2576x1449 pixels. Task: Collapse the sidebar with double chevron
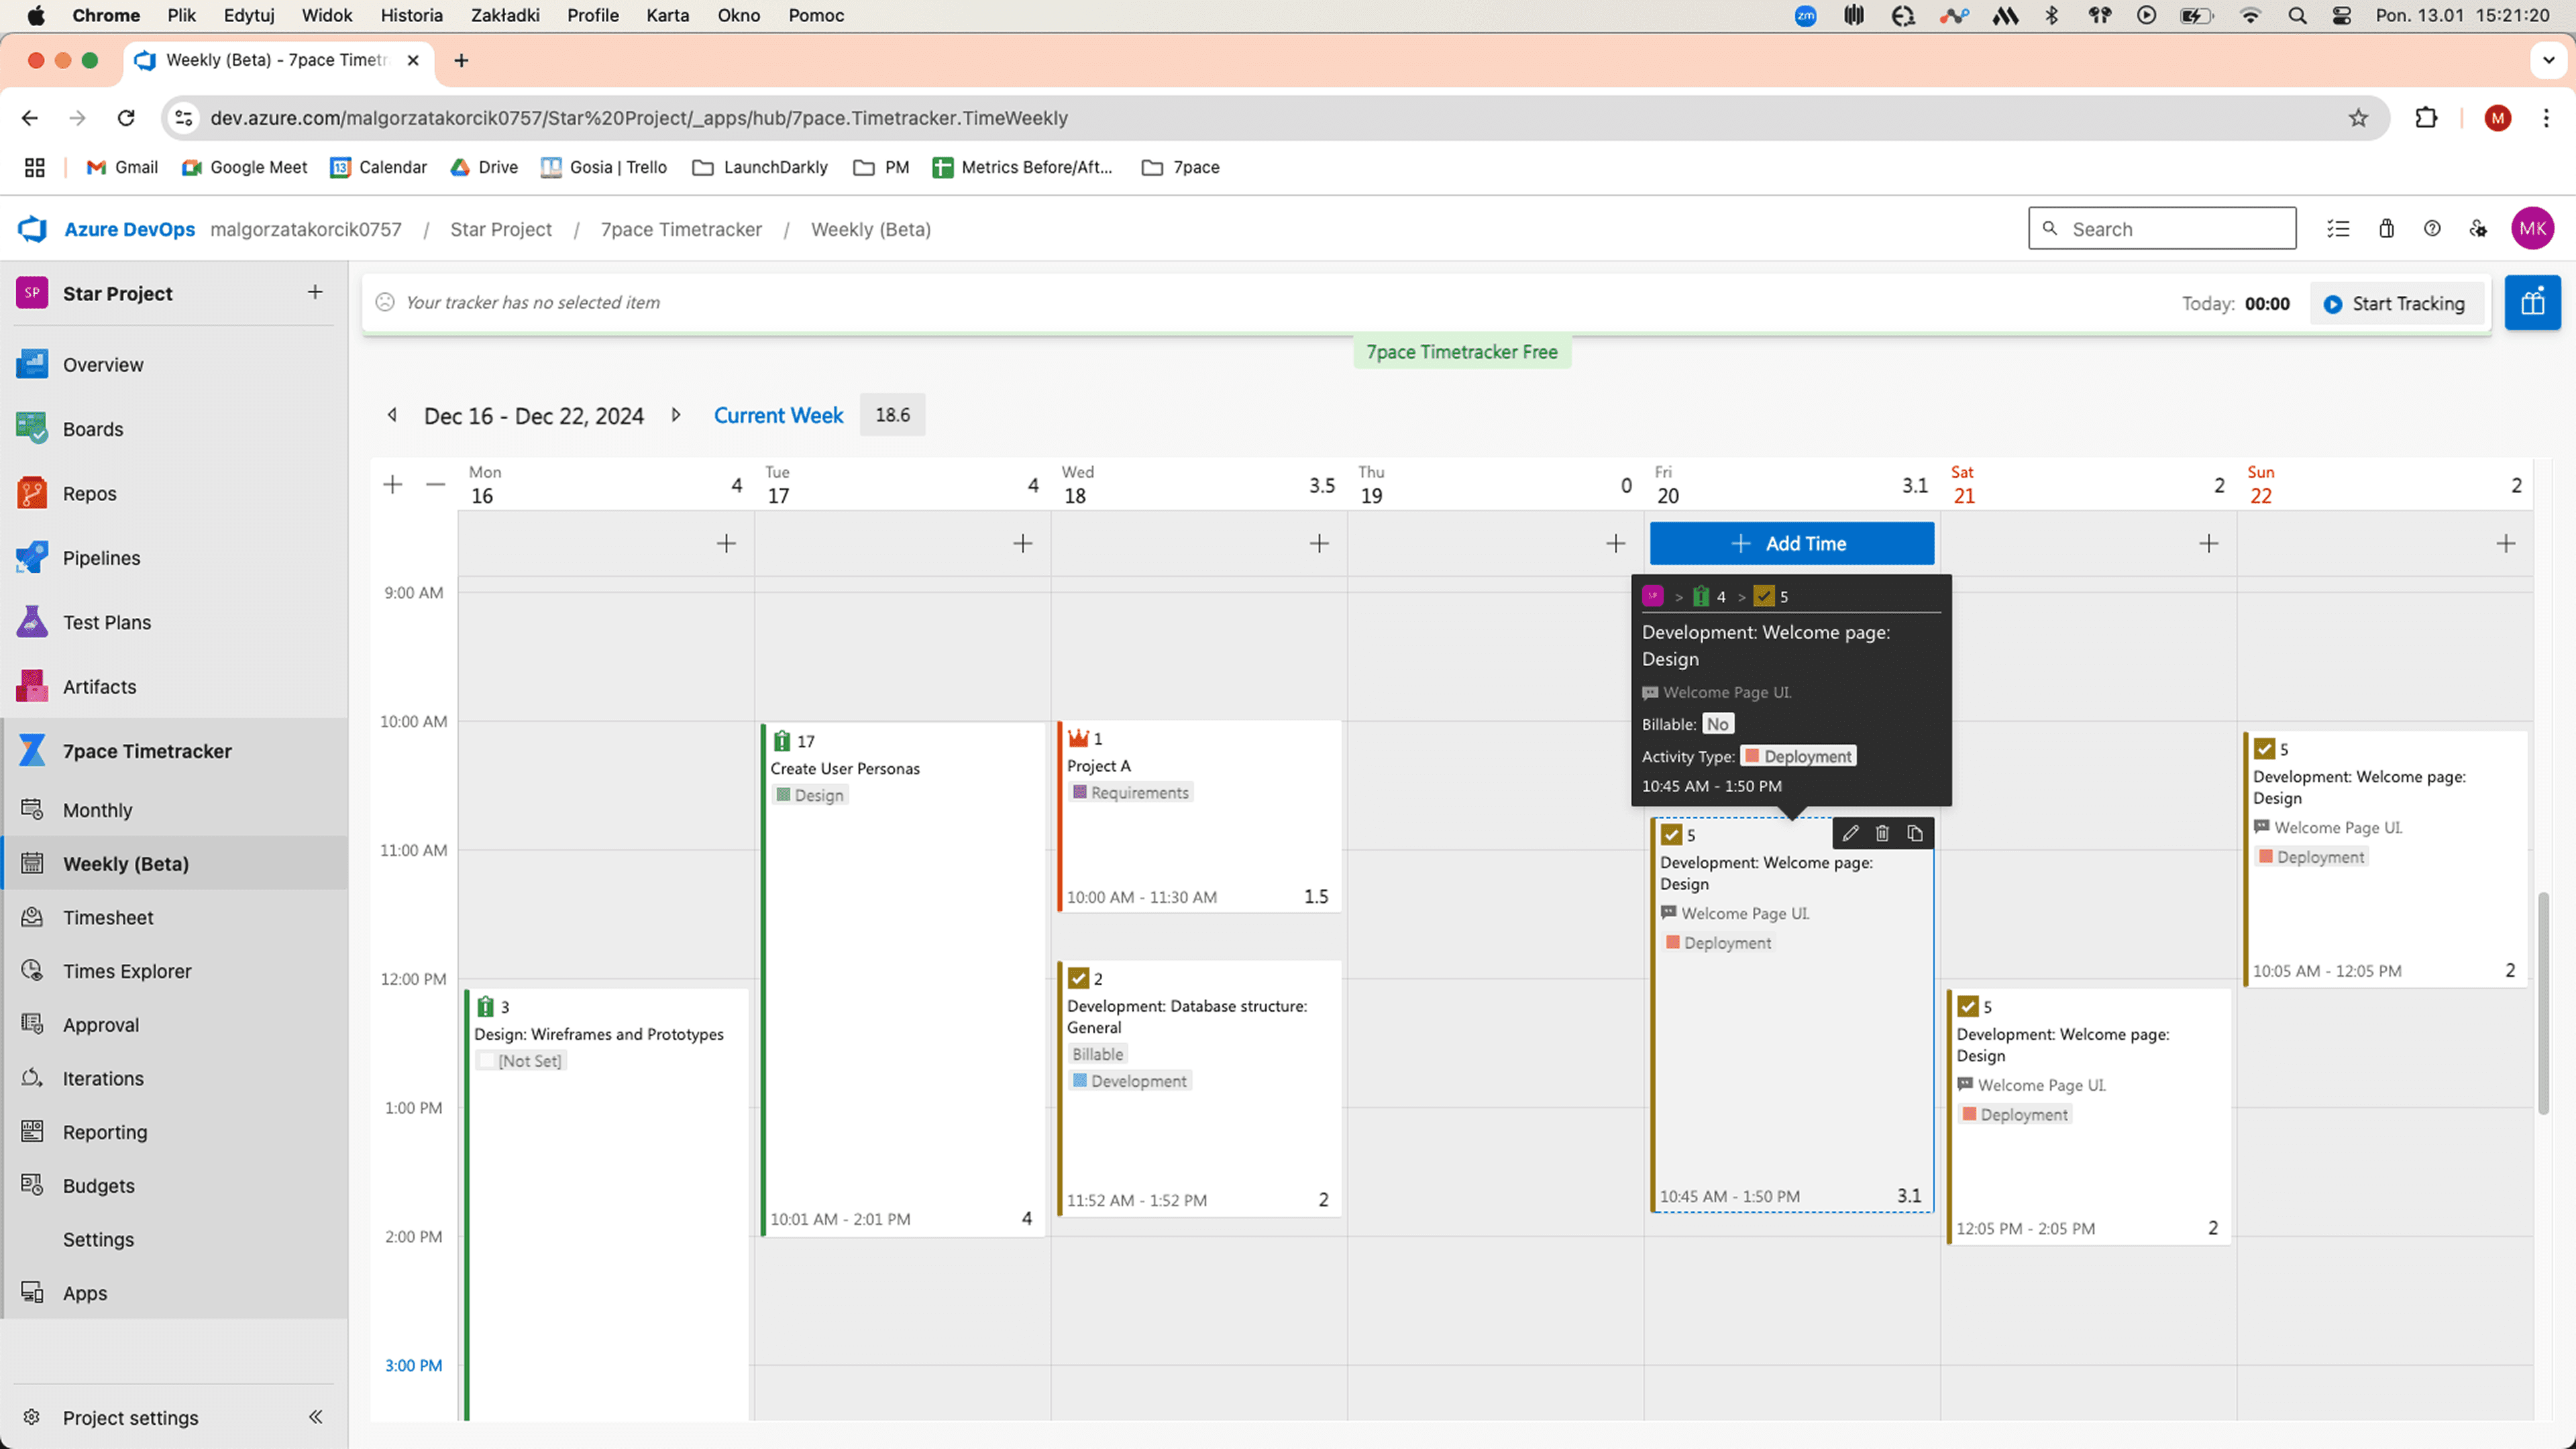[x=315, y=1417]
